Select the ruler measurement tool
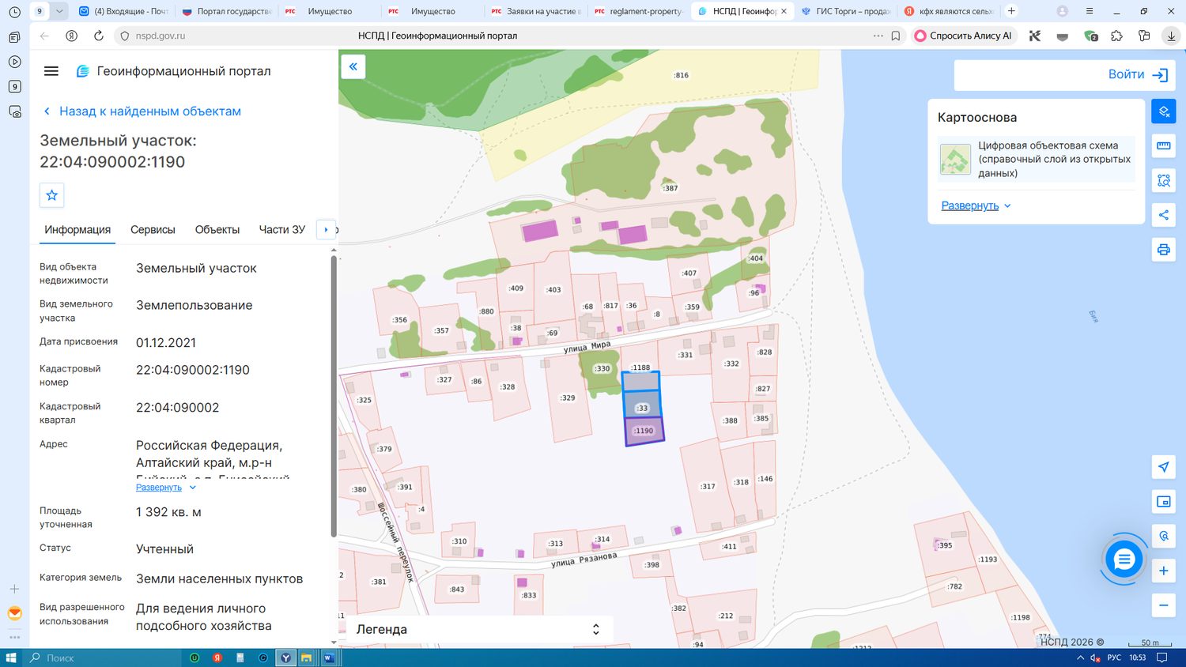Image resolution: width=1186 pixels, height=667 pixels. 1164,145
